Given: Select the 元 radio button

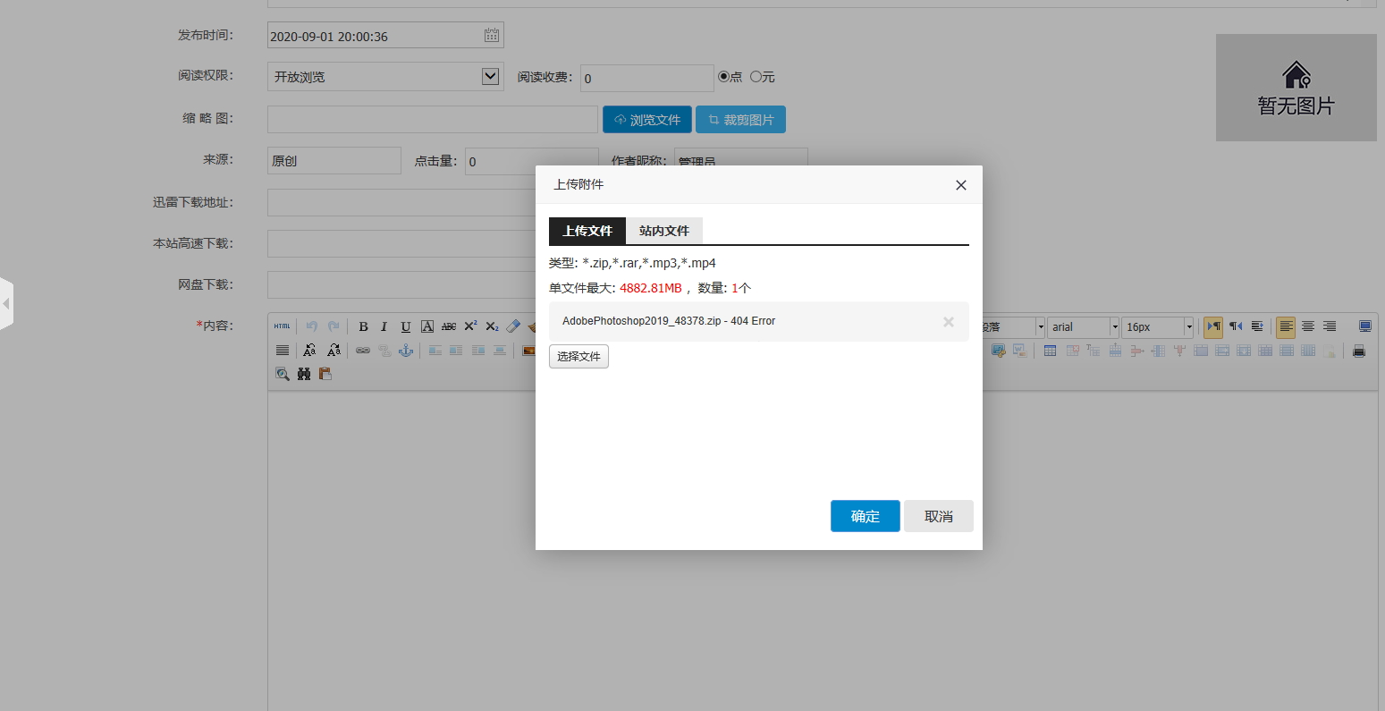Looking at the screenshot, I should pos(756,77).
